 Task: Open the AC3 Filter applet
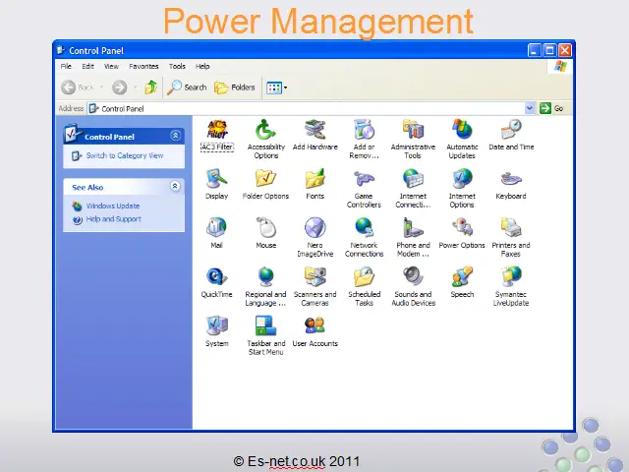[x=217, y=136]
